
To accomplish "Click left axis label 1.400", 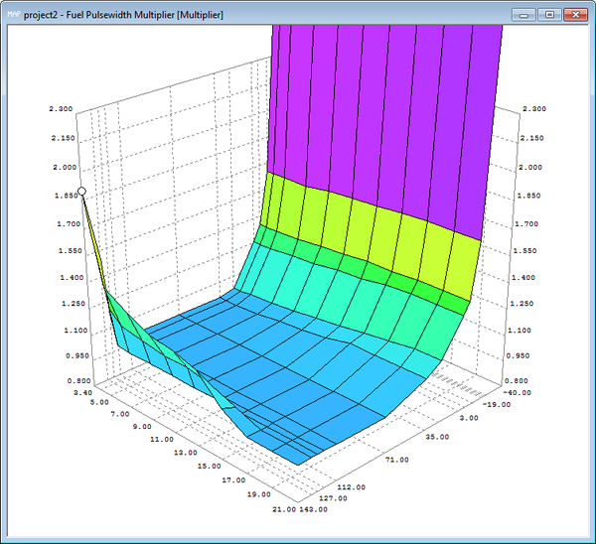I will [72, 278].
